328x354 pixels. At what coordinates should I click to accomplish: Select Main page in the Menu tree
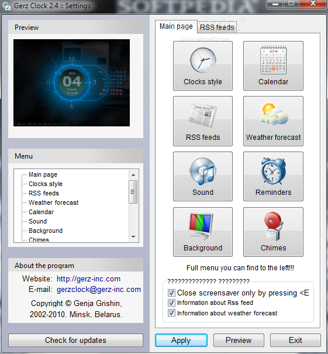43,174
